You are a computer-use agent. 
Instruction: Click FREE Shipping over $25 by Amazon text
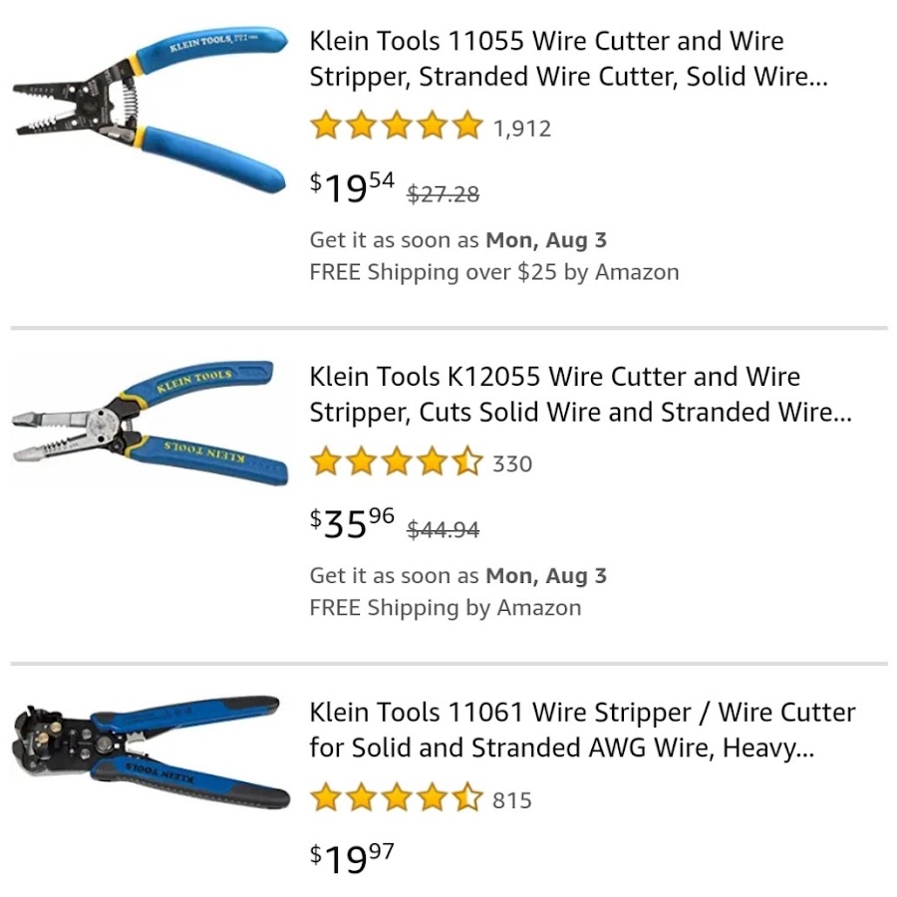click(494, 272)
